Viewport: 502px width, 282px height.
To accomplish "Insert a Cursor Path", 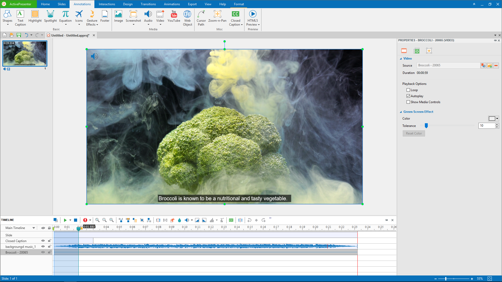I will pyautogui.click(x=201, y=17).
